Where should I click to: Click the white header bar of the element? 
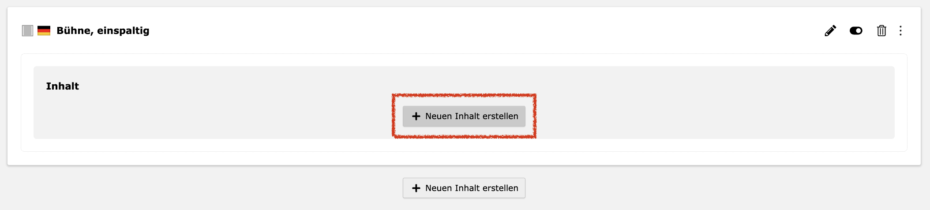pos(441,31)
